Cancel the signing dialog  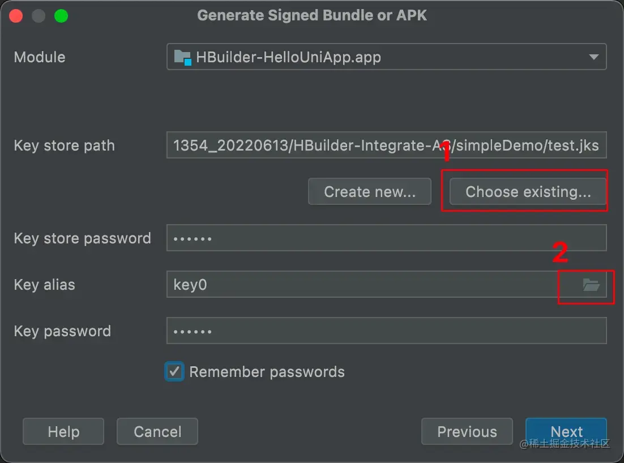pos(157,431)
